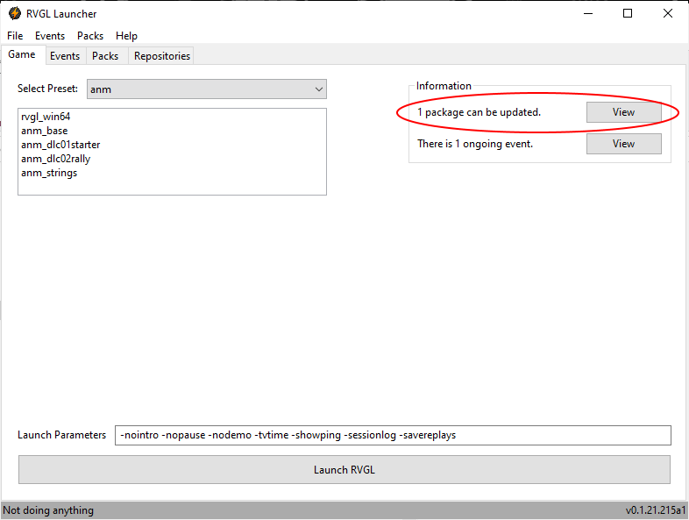This screenshot has width=689, height=520.
Task: Switch to the Packs tab
Action: [x=105, y=56]
